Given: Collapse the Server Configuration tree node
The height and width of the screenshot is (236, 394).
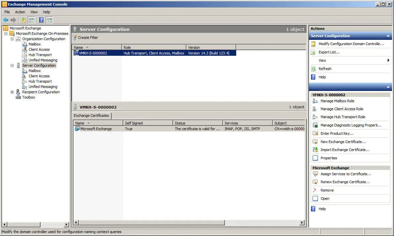Looking at the screenshot, I should point(12,65).
